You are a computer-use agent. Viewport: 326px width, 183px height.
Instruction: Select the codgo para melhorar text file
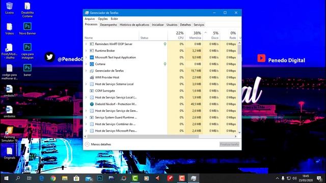coord(9,72)
